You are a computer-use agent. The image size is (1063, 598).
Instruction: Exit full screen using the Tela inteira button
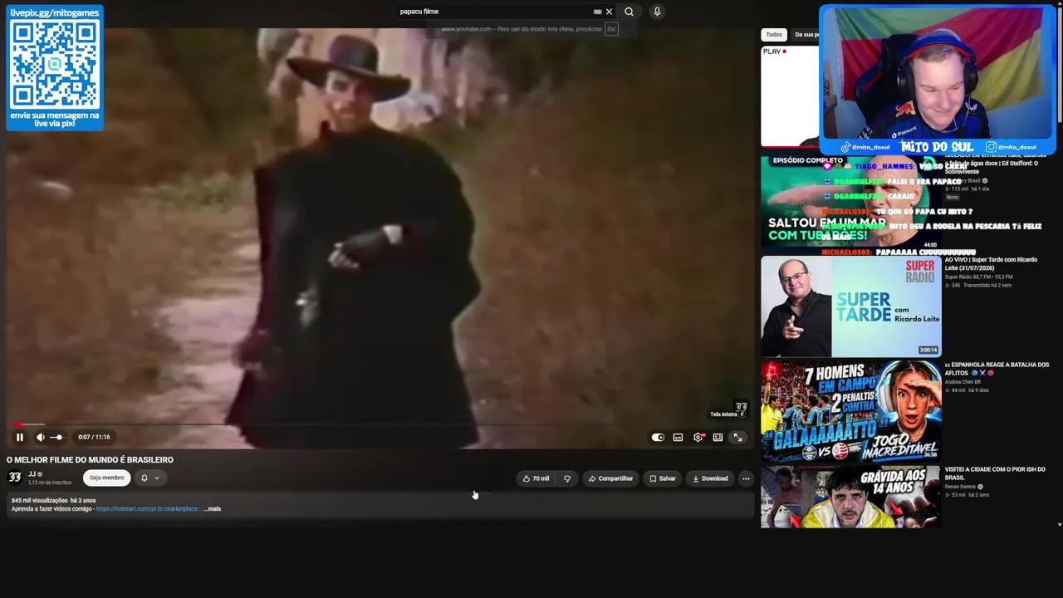[737, 437]
